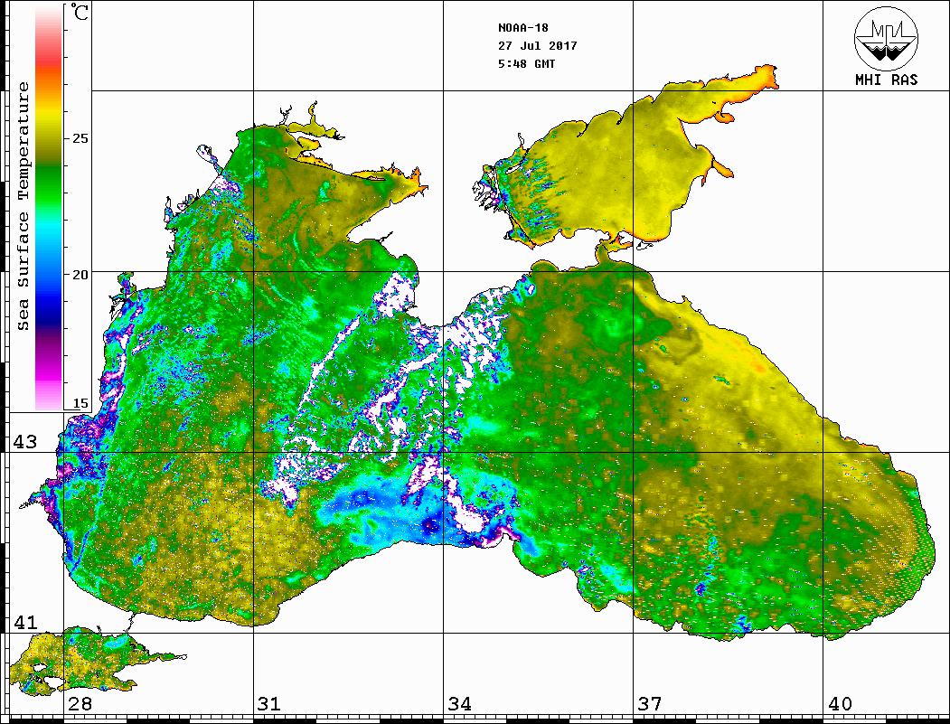Click the 'MHI RAS' label text

click(x=887, y=80)
